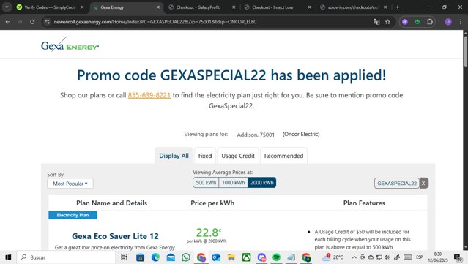This screenshot has width=468, height=264.
Task: Open the purple checkmark extension icon
Action: coord(405,22)
